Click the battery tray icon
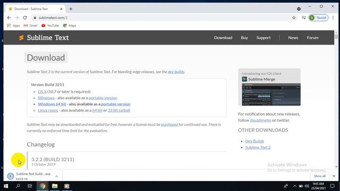 pyautogui.click(x=301, y=186)
